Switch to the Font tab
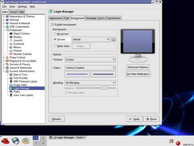This screenshot has width=194, height=146. (67, 18)
